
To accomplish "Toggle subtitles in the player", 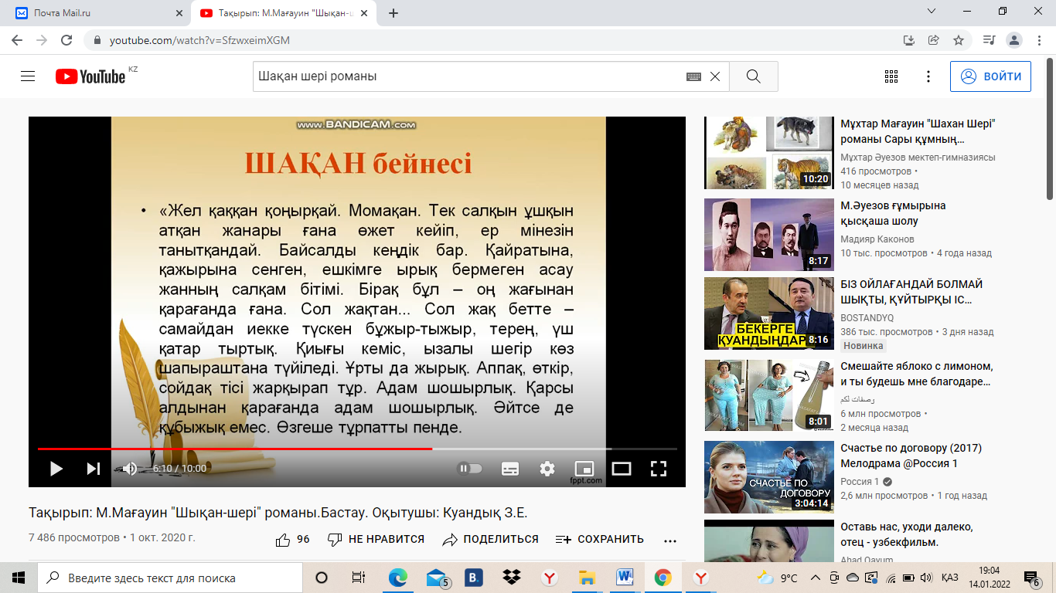I will tap(510, 468).
